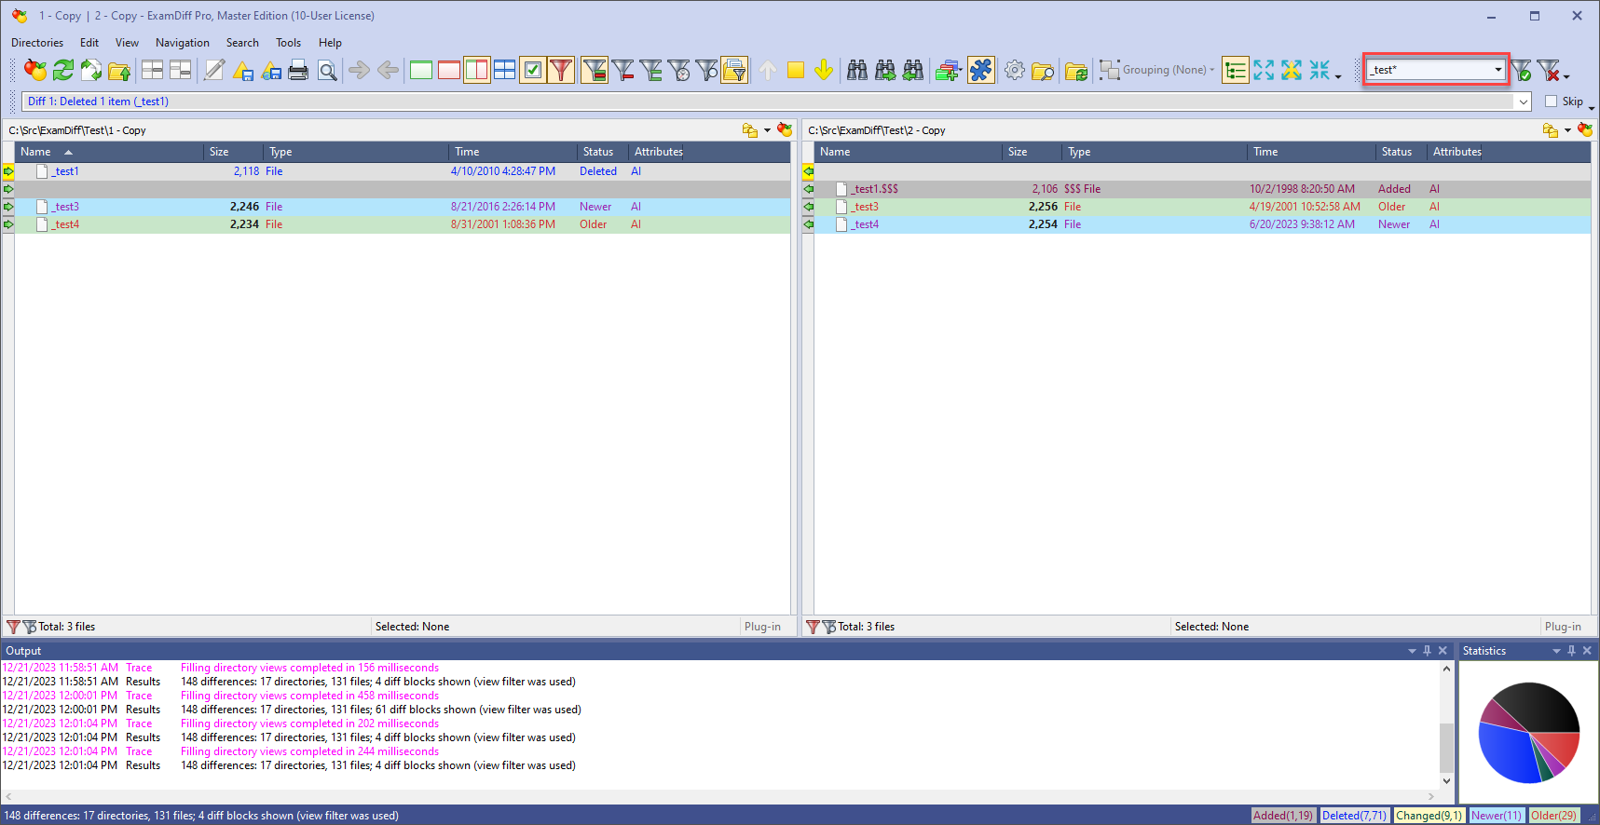The image size is (1600, 825).
Task: Click the Print icon in toolbar
Action: 298,70
